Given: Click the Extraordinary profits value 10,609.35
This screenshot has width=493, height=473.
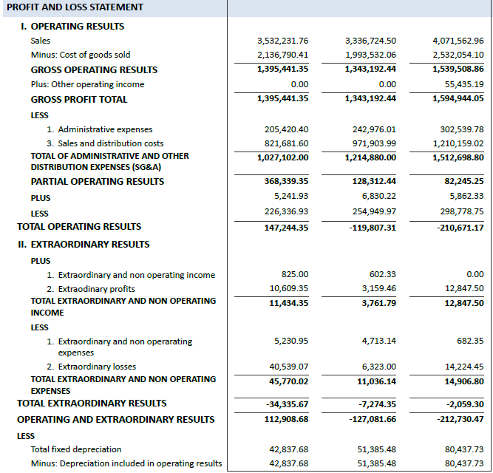Looking at the screenshot, I should [288, 288].
